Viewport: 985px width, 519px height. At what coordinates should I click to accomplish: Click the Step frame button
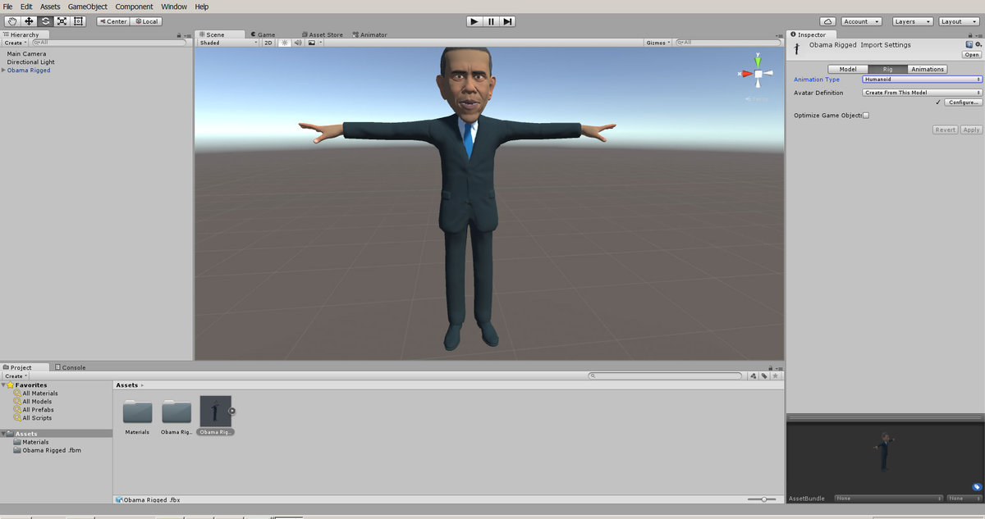click(x=508, y=21)
